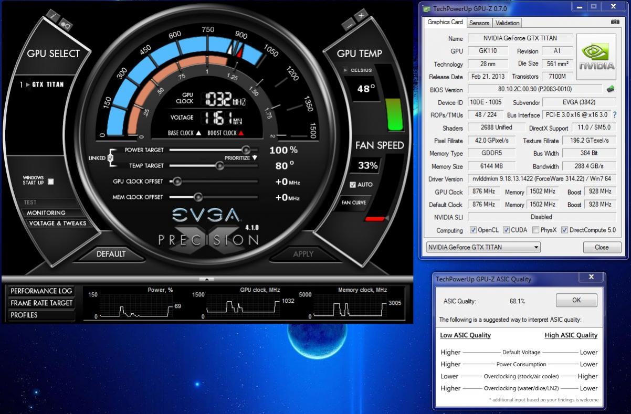This screenshot has height=414, width=631.
Task: Adjust the Temp Target slider handle
Action: [220, 166]
